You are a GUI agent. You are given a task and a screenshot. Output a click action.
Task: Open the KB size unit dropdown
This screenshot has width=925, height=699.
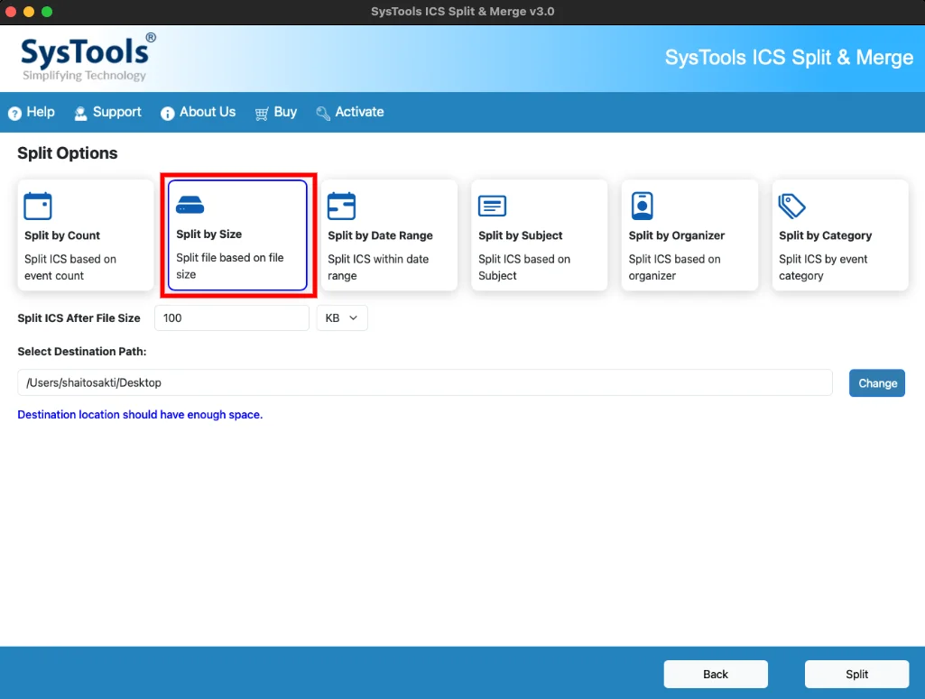pos(342,317)
